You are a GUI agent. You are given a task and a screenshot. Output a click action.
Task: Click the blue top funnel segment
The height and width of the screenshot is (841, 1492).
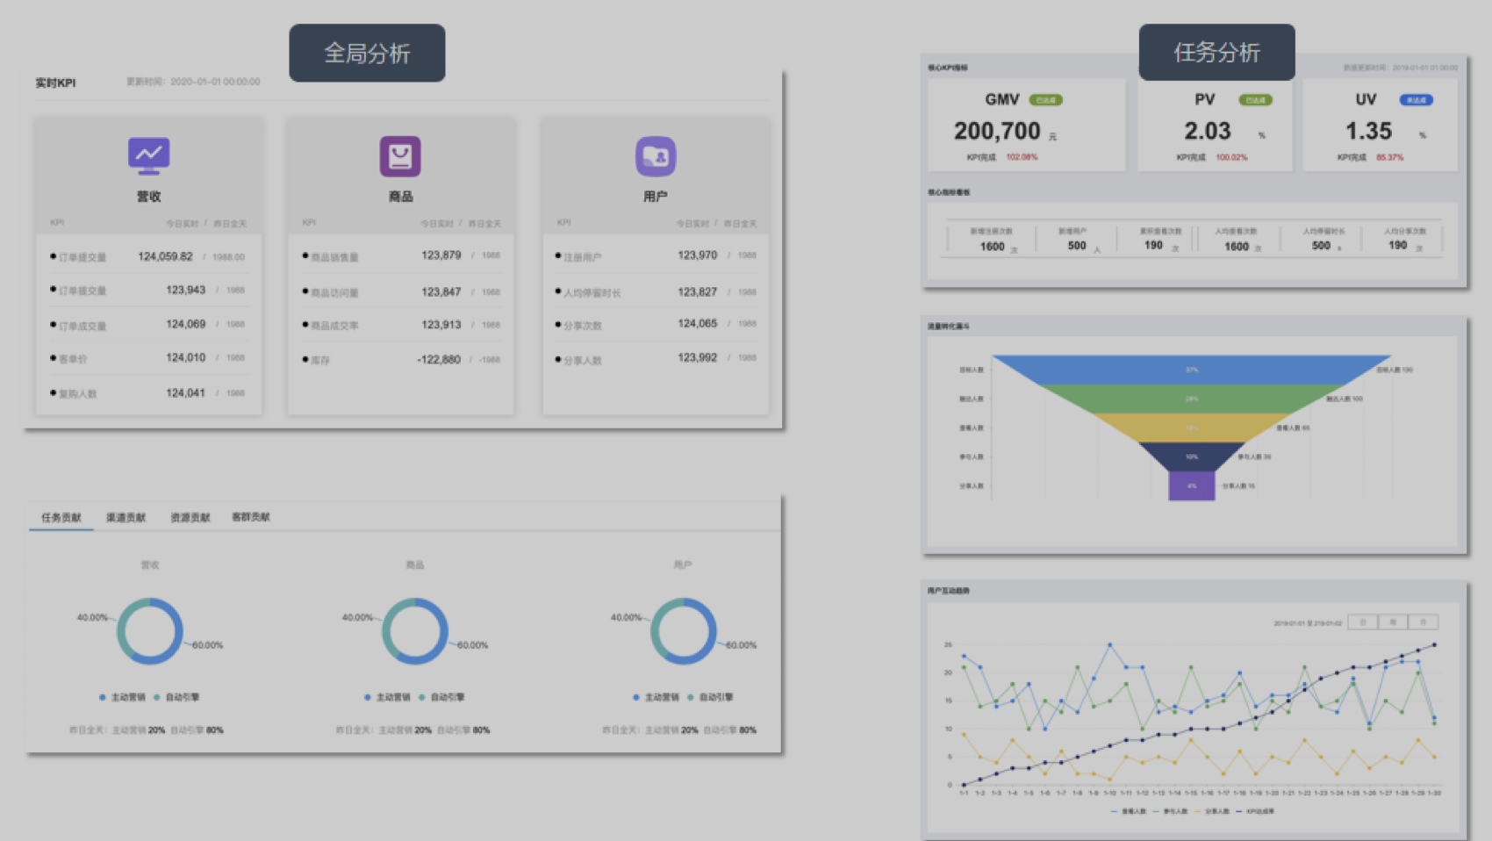click(x=1192, y=370)
